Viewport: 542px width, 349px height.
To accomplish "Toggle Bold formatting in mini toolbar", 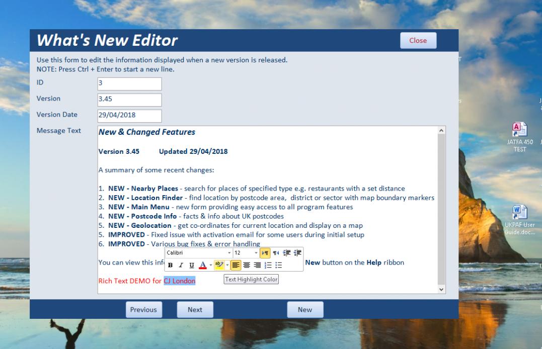I will [x=171, y=265].
